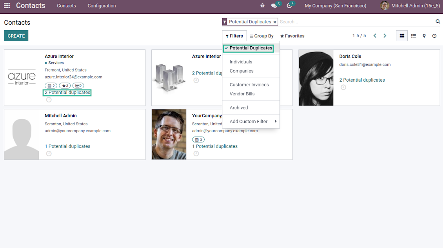Click the CREATE button

coord(16,36)
